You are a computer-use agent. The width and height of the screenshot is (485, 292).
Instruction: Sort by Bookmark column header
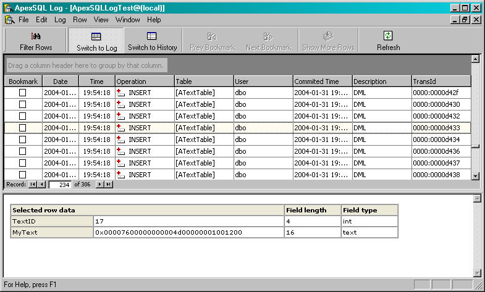coord(23,81)
